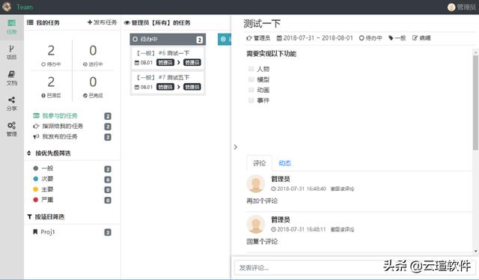Click the 发布任务 publish task button

[102, 22]
